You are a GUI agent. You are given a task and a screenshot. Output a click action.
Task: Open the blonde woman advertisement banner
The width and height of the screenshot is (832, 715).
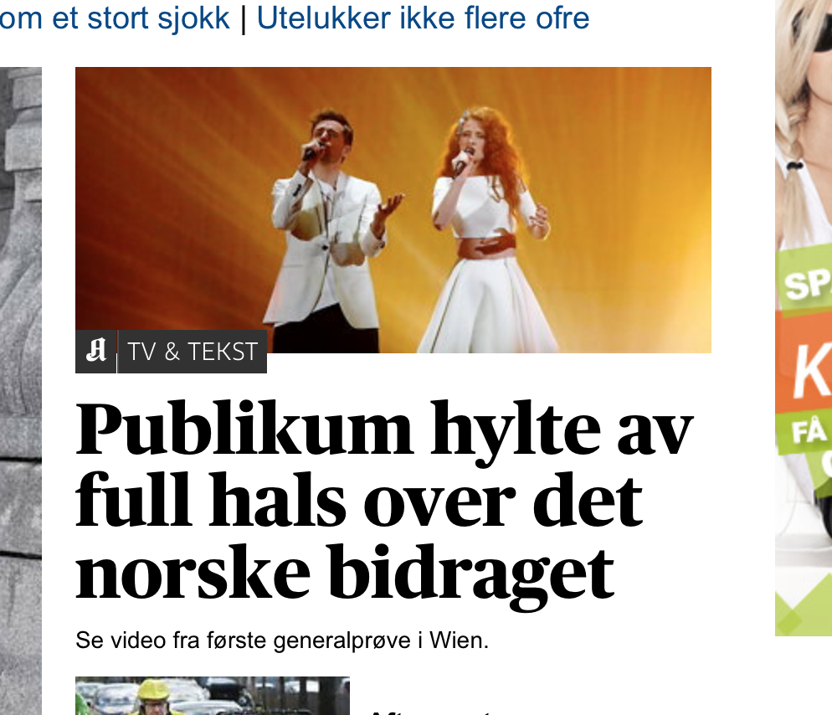point(804,317)
